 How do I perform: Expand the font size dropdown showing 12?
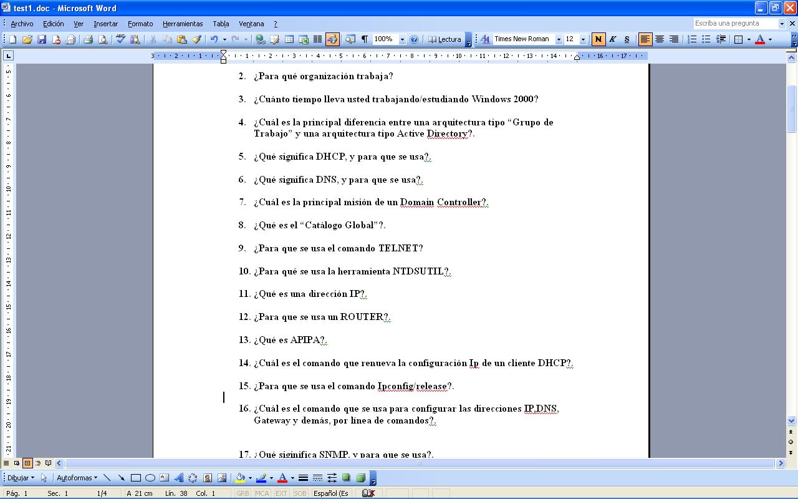pyautogui.click(x=583, y=39)
